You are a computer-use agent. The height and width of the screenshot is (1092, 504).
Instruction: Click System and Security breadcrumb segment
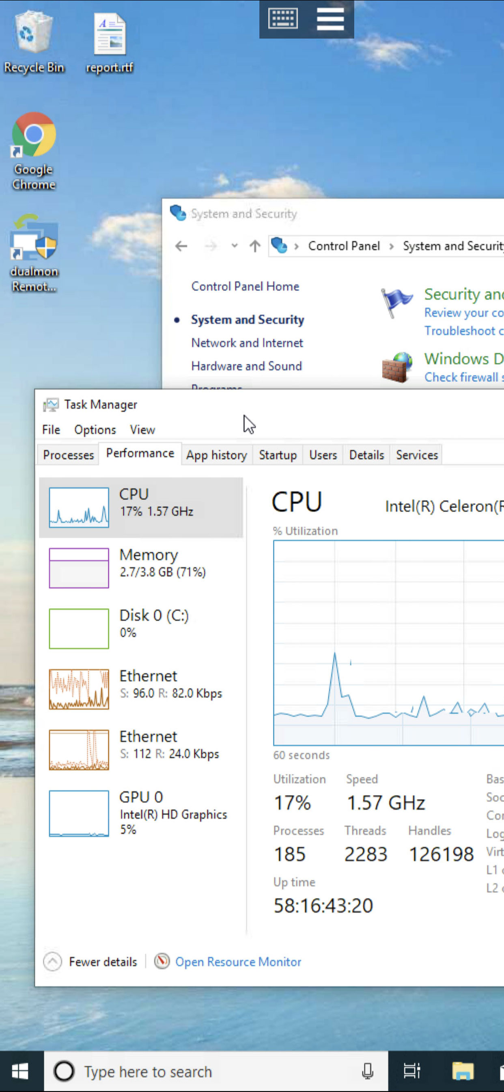coord(453,246)
